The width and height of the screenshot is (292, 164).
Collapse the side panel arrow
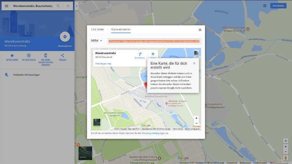click(x=76, y=6)
